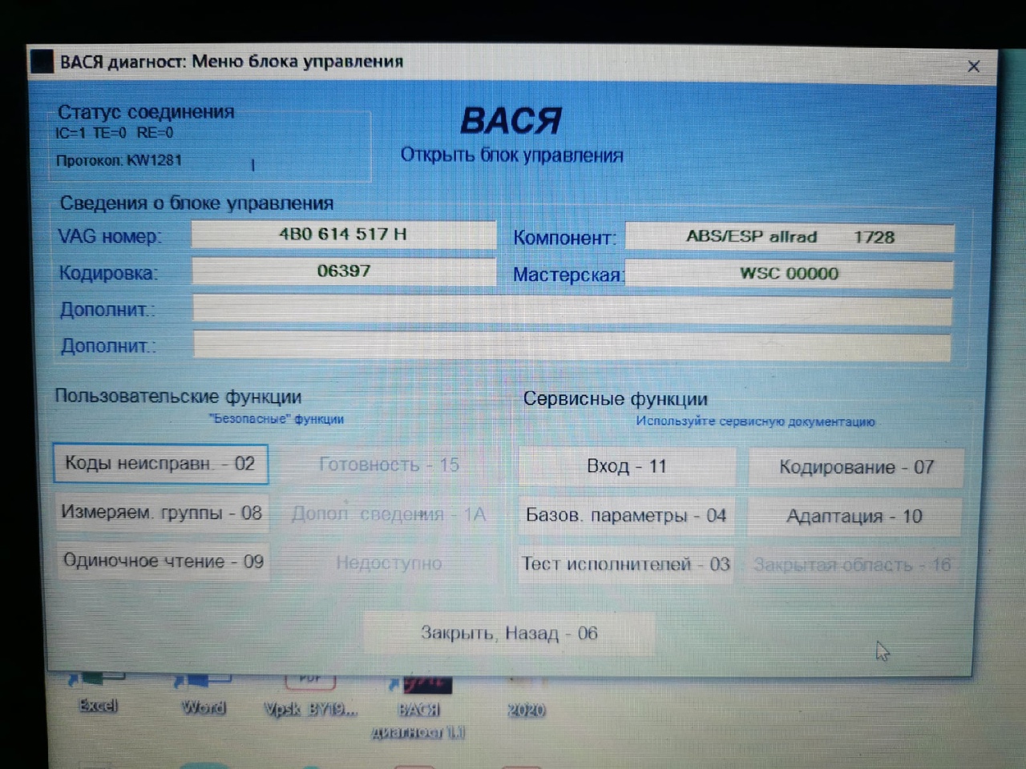Click the Пользовательские функции heading
This screenshot has width=1026, height=769.
(178, 397)
